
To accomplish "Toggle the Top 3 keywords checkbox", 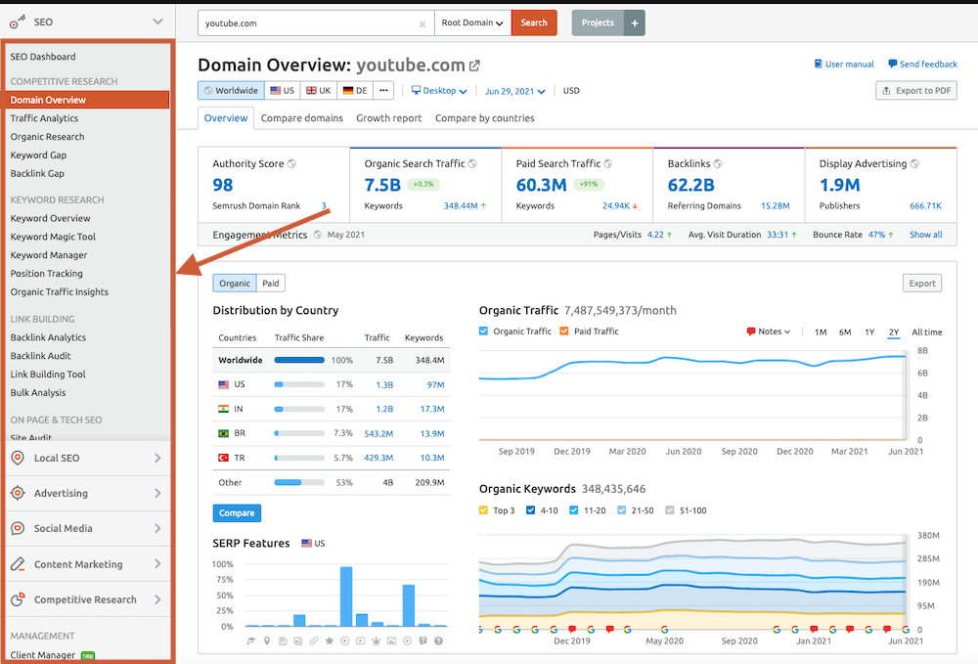I will [x=483, y=510].
